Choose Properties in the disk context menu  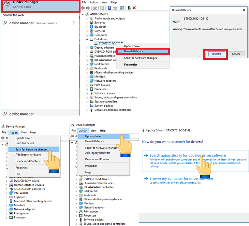(x=143, y=65)
